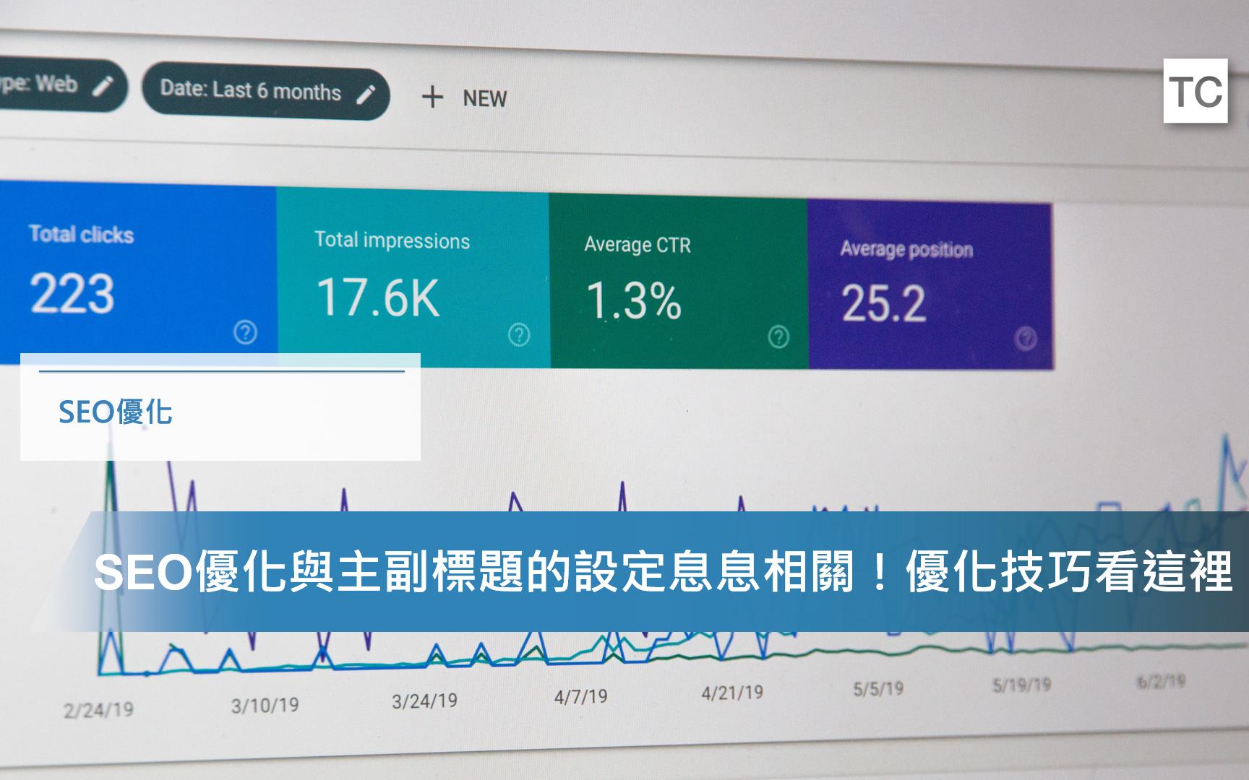Select the 5/5/19 date on chart axis

(x=878, y=689)
